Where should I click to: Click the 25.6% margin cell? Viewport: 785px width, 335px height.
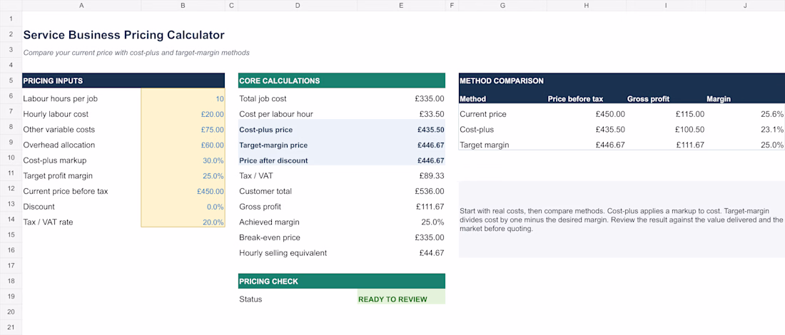pos(772,114)
